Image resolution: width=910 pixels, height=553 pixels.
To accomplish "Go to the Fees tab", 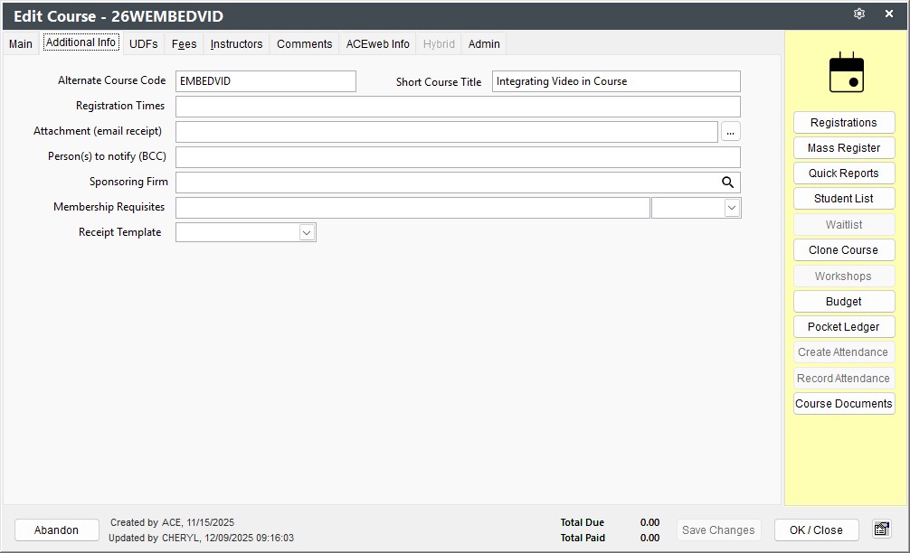I will click(x=184, y=44).
